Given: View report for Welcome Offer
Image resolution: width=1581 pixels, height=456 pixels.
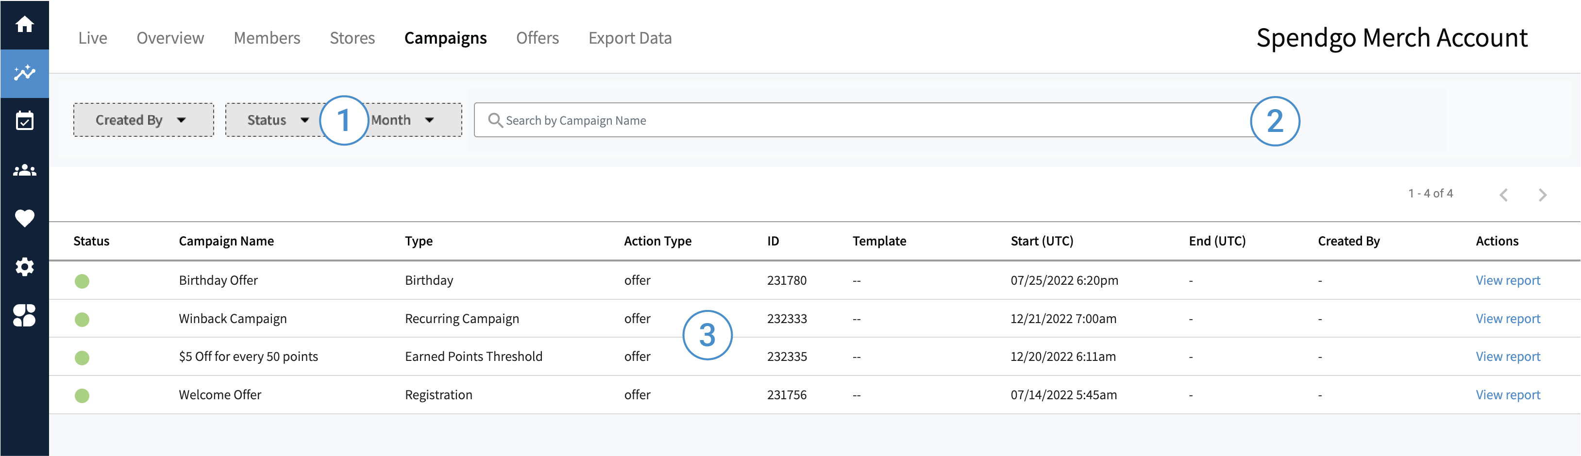Looking at the screenshot, I should (1507, 395).
